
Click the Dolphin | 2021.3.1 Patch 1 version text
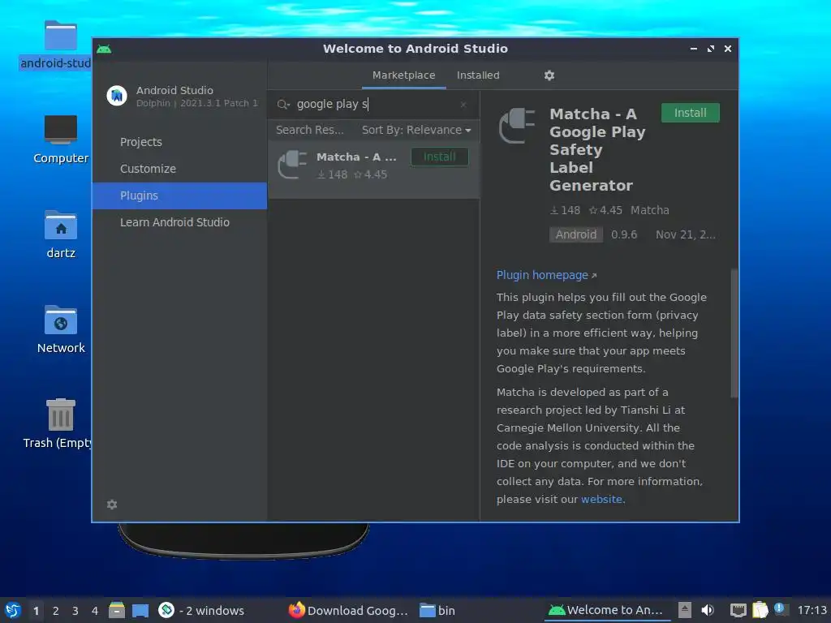coord(196,103)
